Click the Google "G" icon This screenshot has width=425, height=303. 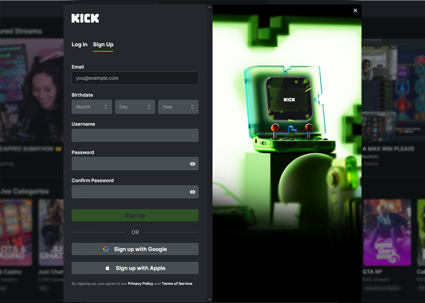(x=106, y=249)
